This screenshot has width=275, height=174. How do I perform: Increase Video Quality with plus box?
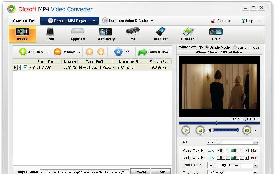[246, 150]
